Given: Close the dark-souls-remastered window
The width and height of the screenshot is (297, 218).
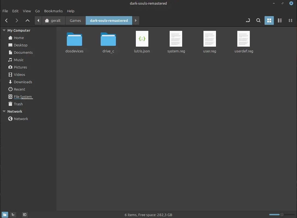Looking at the screenshot, I should pyautogui.click(x=291, y=3).
